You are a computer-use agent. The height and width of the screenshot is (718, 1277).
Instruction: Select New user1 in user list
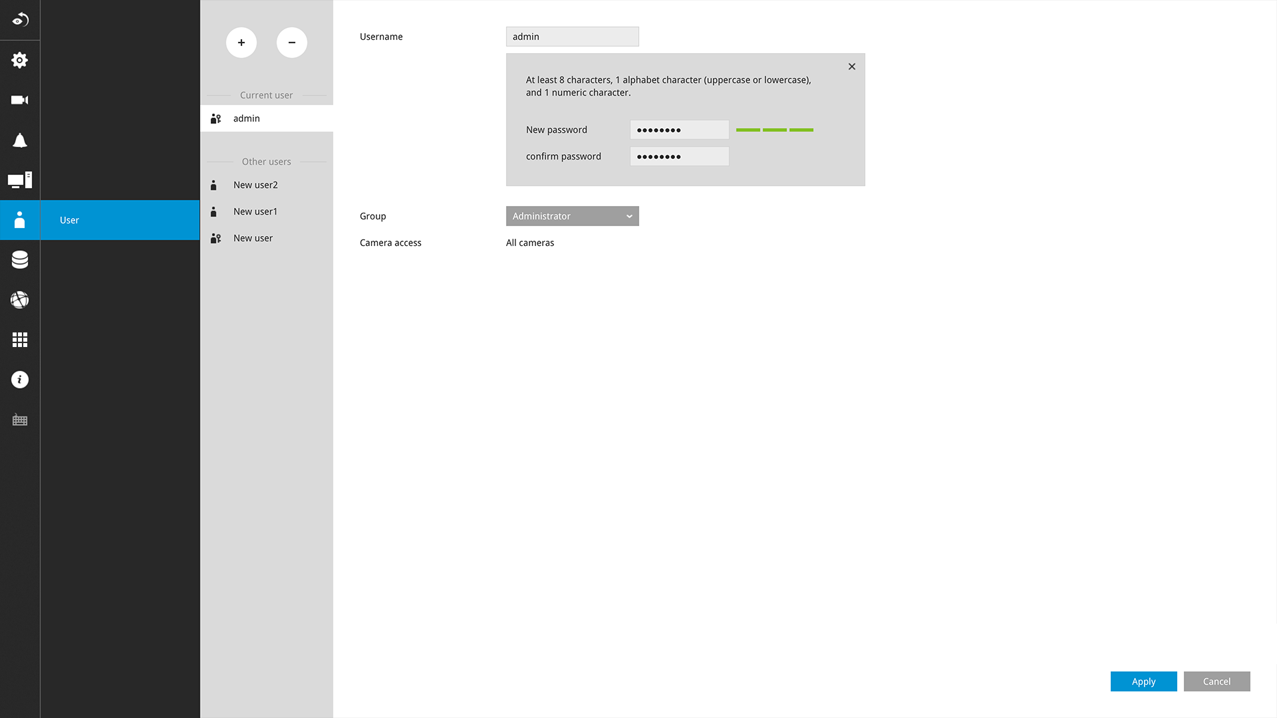click(x=255, y=211)
